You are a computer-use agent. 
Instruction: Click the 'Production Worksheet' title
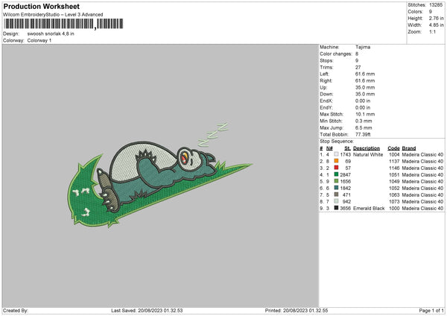coord(41,6)
